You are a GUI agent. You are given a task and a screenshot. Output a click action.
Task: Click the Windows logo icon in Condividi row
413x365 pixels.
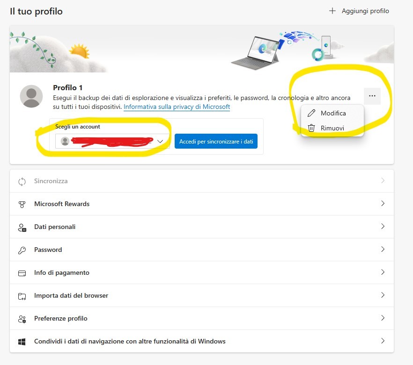(x=22, y=342)
